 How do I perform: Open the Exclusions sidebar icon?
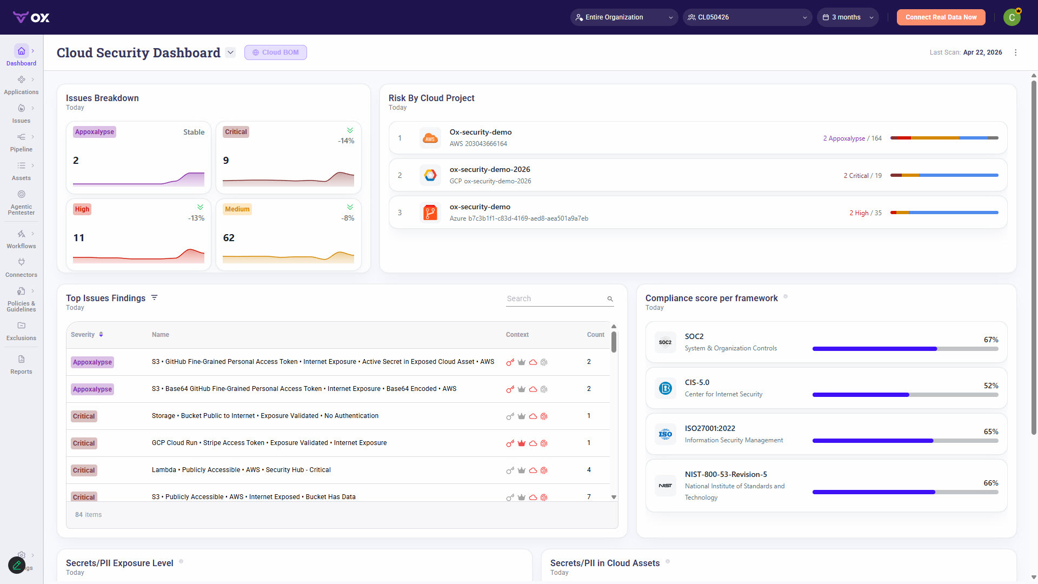pos(21,326)
